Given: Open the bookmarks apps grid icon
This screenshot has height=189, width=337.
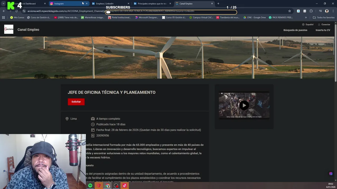Looking at the screenshot, I should [x=3, y=18].
